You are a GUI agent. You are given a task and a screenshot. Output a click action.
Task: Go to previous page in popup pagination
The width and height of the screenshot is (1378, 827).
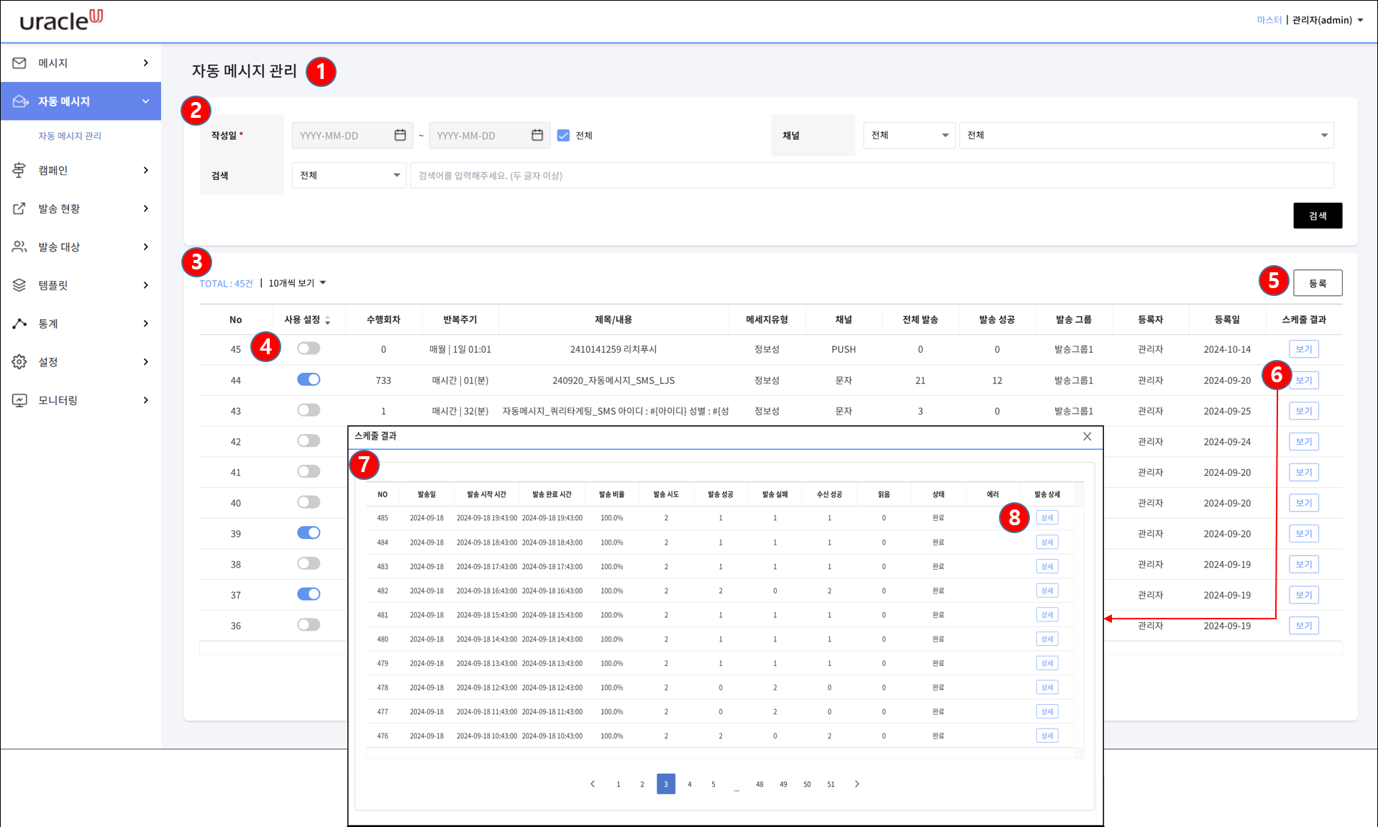(593, 784)
